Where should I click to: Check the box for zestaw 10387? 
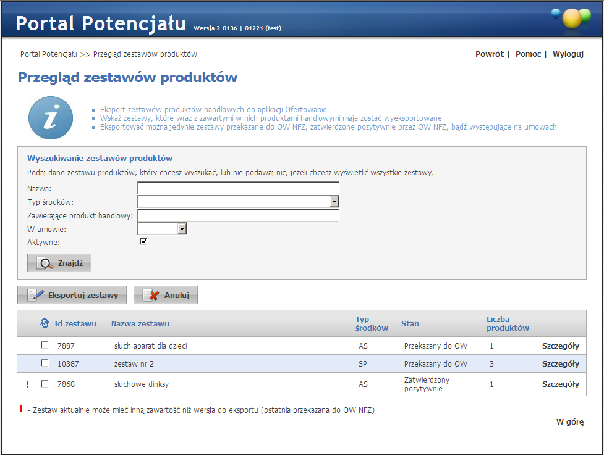(x=45, y=363)
